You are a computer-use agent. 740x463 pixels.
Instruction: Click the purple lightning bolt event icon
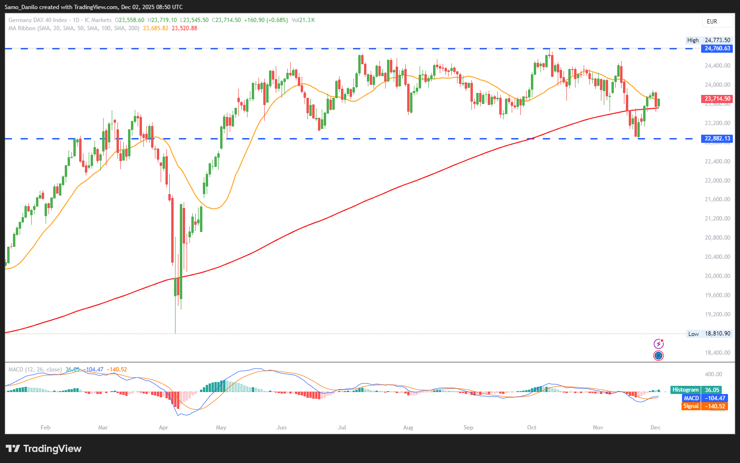(x=658, y=344)
